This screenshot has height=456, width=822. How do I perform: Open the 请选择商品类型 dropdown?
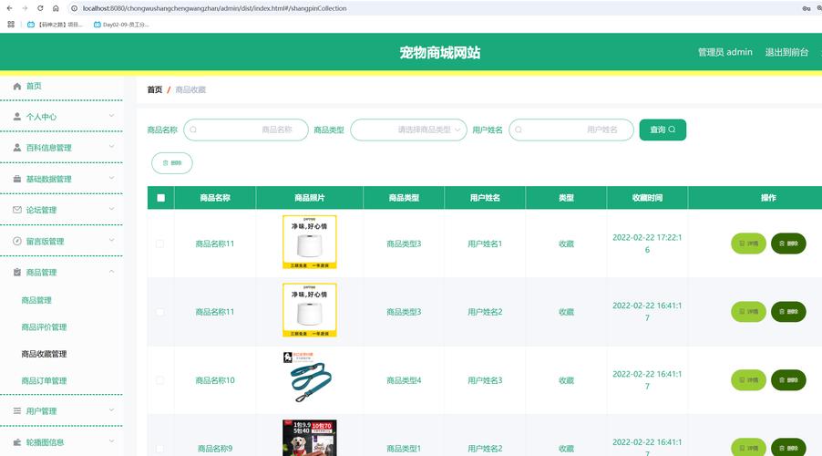(x=408, y=130)
